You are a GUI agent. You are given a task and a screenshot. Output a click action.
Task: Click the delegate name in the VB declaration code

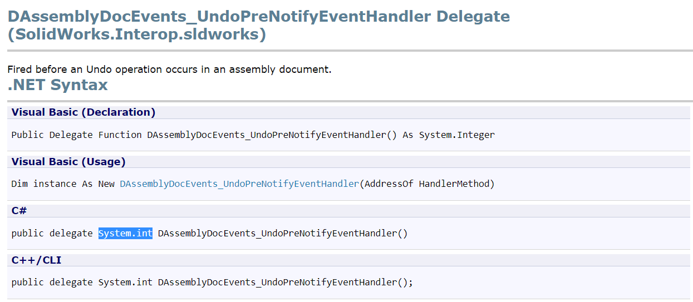(x=267, y=135)
